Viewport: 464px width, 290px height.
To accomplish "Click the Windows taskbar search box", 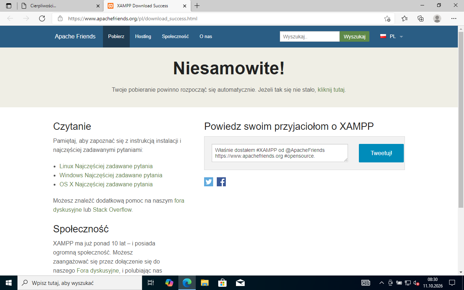I will pos(80,283).
